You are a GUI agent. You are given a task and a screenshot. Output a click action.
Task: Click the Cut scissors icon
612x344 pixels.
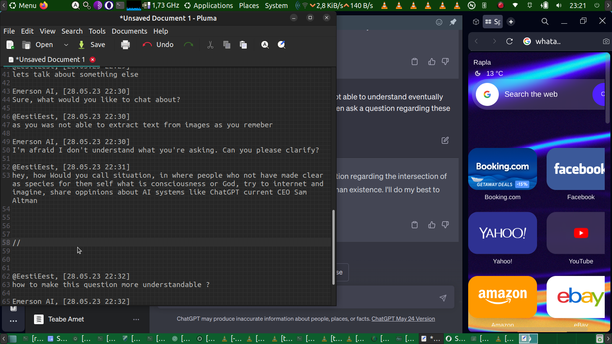pyautogui.click(x=210, y=45)
